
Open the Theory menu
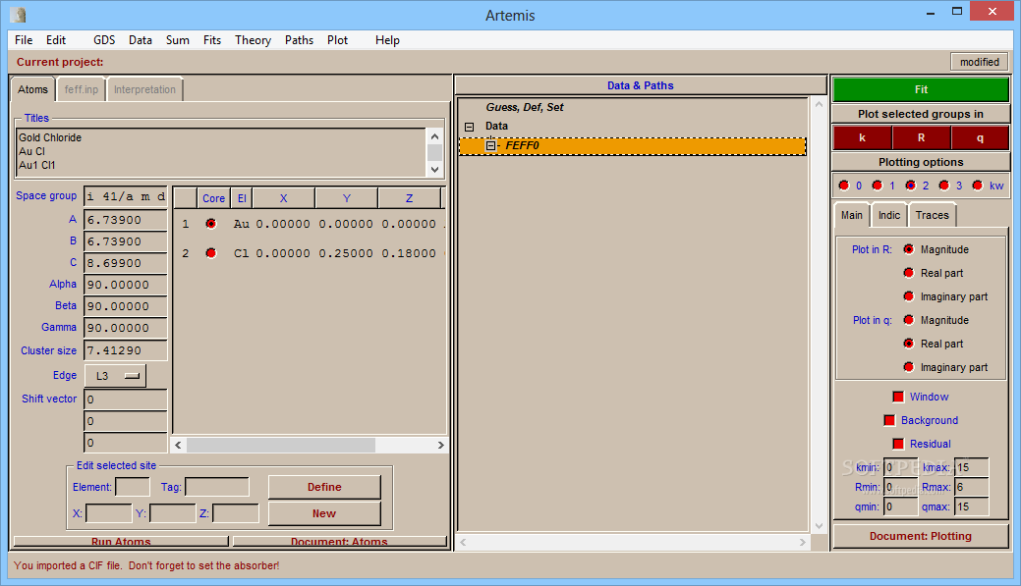(253, 40)
